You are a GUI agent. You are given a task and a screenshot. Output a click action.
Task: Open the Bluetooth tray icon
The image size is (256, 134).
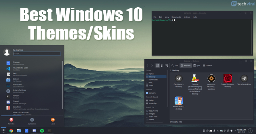[218, 131]
